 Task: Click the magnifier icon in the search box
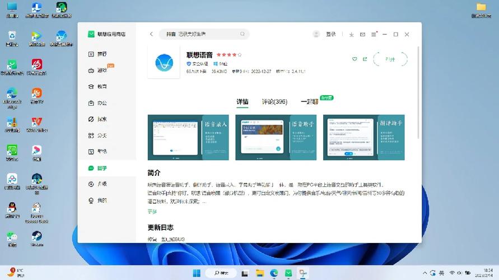[242, 34]
